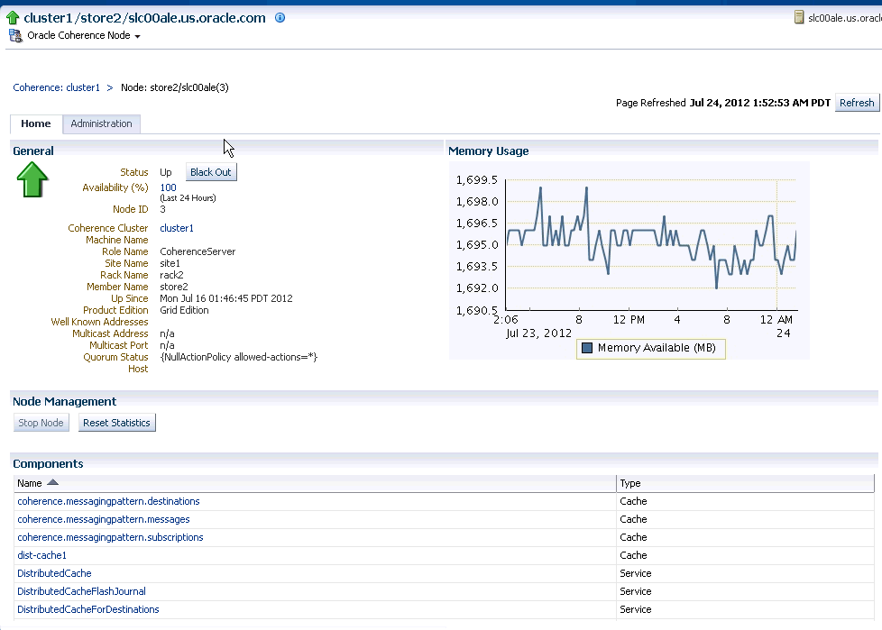Click the Rack Name value rack2
Image resolution: width=882 pixels, height=630 pixels.
pos(171,276)
